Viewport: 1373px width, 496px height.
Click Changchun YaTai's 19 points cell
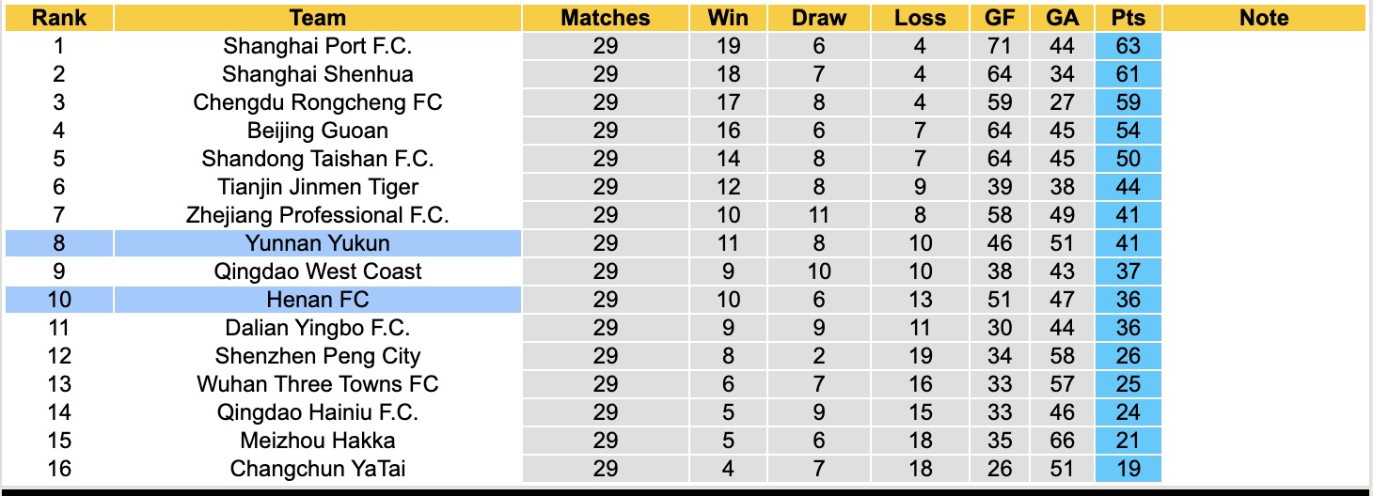pyautogui.click(x=1128, y=469)
